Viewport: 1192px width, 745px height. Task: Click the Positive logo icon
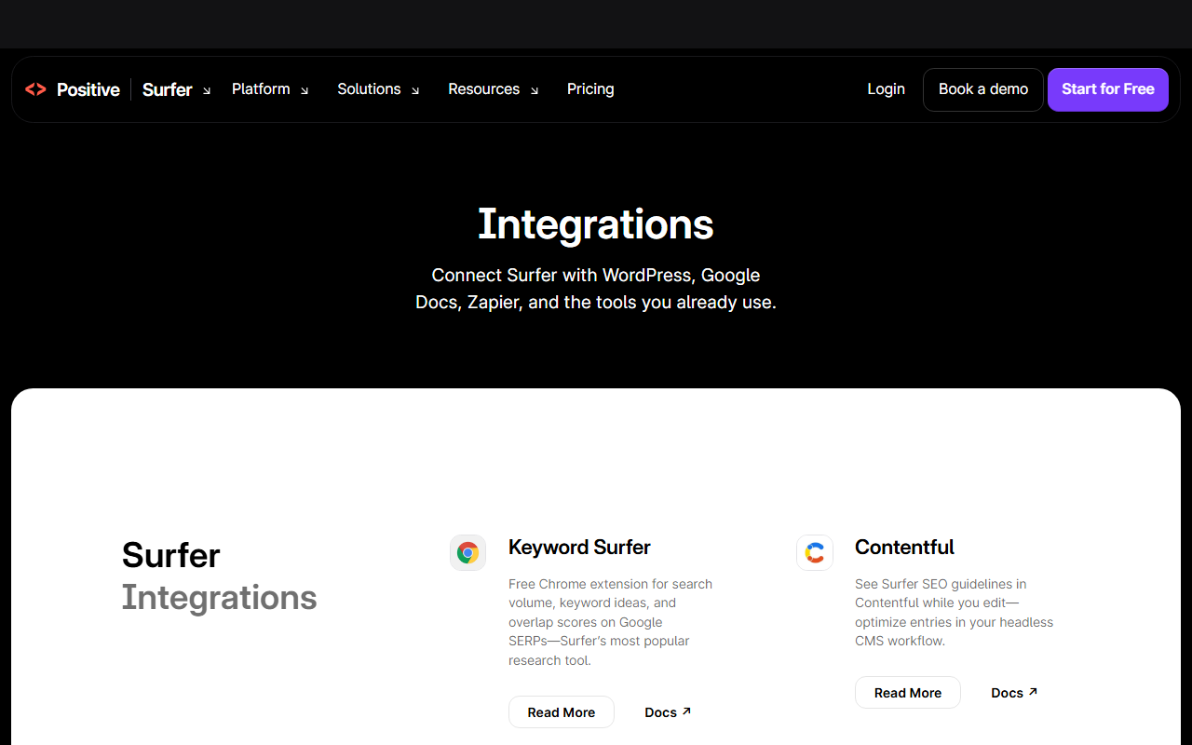[35, 89]
